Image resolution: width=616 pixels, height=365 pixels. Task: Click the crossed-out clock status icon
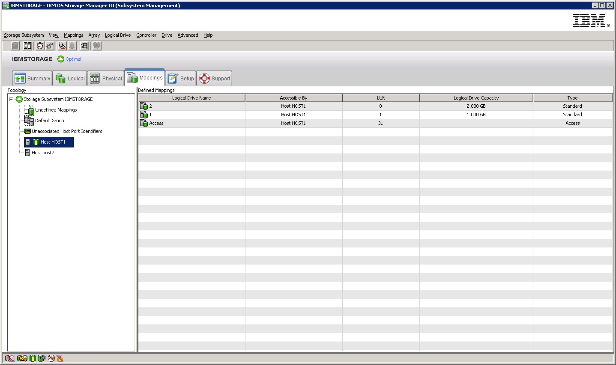(51, 358)
